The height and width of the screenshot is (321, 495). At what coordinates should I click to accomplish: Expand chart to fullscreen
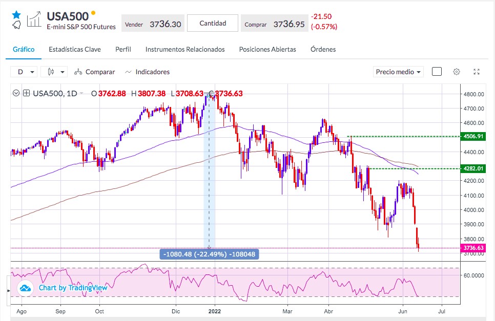coord(477,72)
